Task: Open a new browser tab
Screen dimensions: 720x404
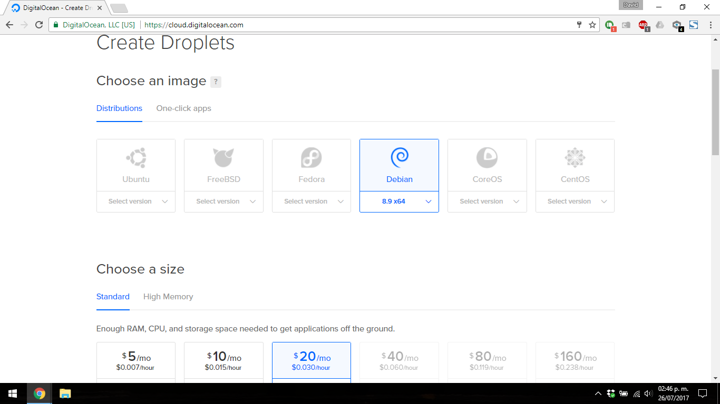Action: pos(119,8)
